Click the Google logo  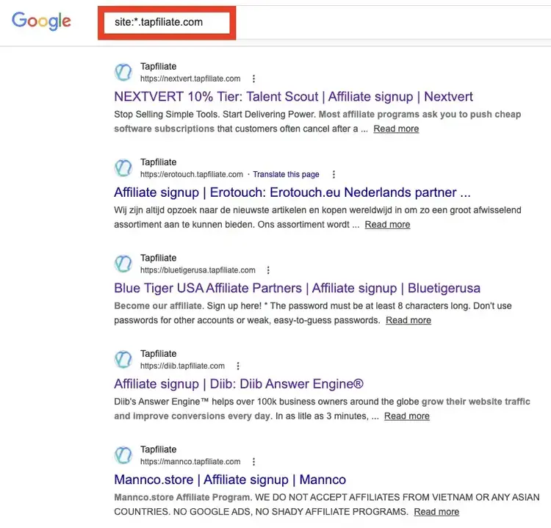(41, 21)
